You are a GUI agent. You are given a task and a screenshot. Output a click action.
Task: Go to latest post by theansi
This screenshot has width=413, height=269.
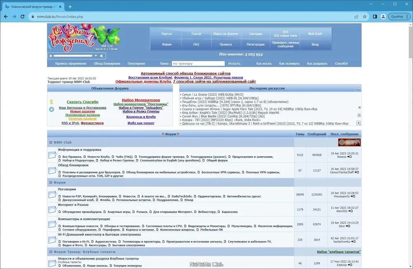click(349, 157)
